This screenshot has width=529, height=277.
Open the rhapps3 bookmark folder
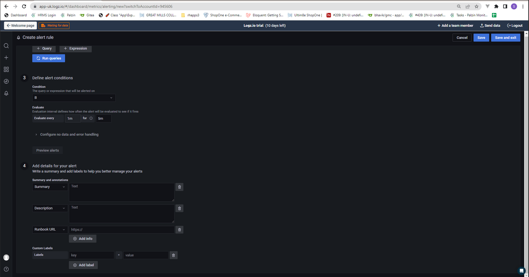[x=190, y=15]
